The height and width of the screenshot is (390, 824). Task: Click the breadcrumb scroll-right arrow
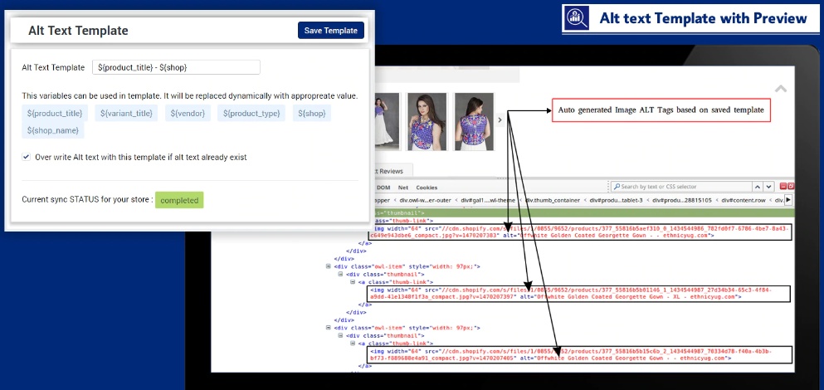(x=788, y=200)
